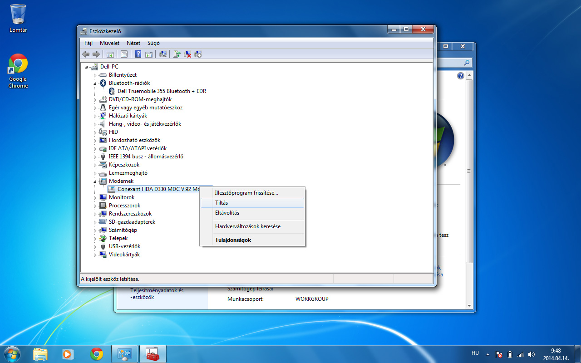Click the blue Help toolbar icon
This screenshot has height=363, width=581.
click(138, 54)
